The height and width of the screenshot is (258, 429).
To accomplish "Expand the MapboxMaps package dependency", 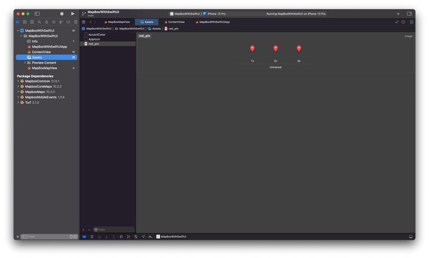I will pos(18,91).
